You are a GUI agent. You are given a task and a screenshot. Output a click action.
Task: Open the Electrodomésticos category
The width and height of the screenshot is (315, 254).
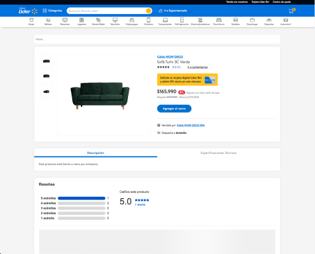click(x=200, y=22)
